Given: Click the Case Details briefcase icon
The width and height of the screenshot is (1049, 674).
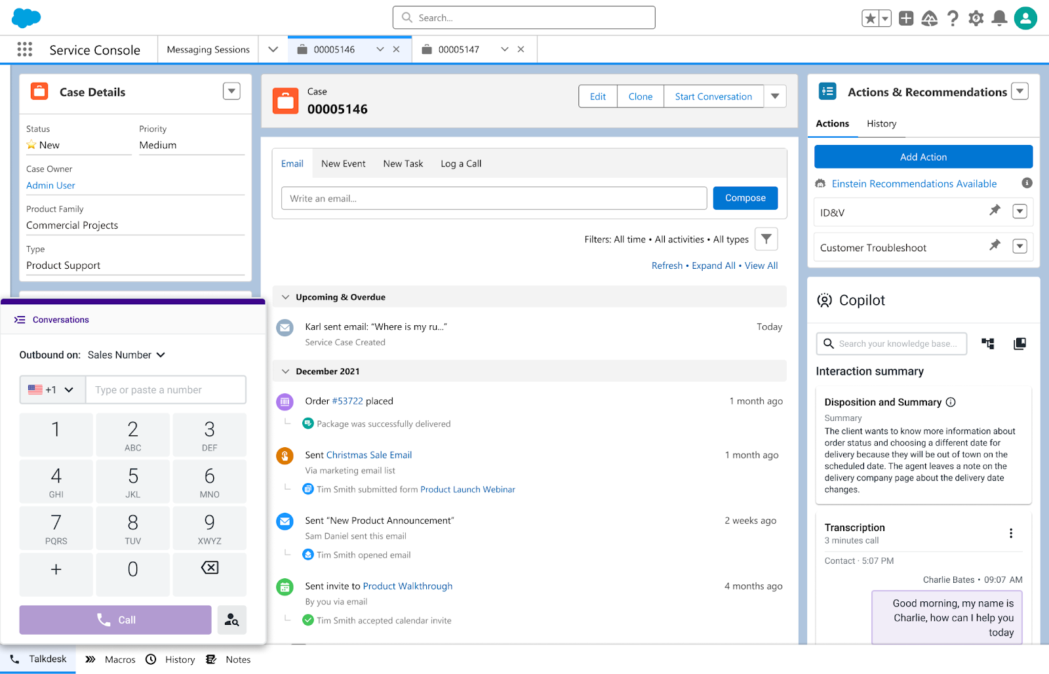Looking at the screenshot, I should pyautogui.click(x=39, y=91).
